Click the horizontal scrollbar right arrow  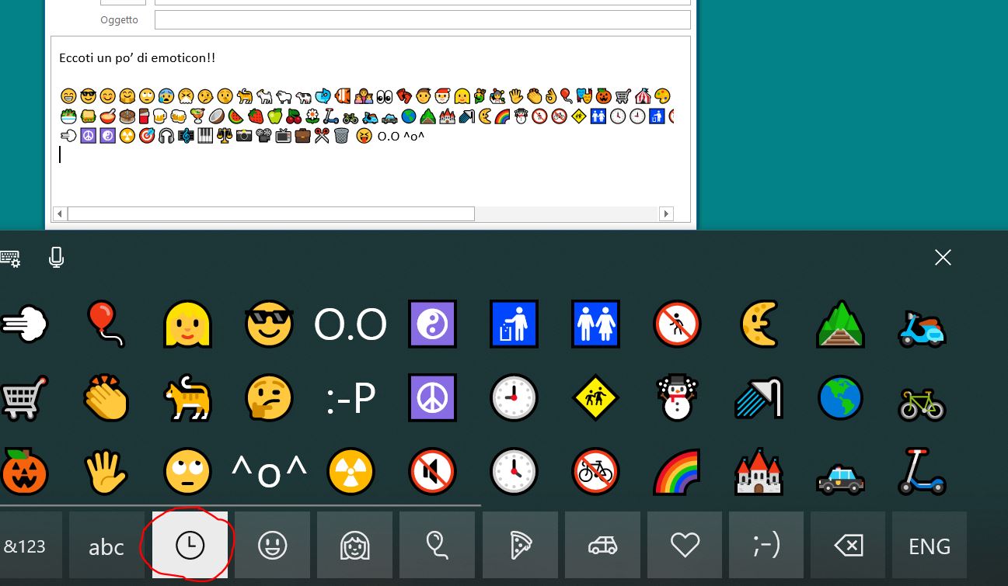pos(665,213)
